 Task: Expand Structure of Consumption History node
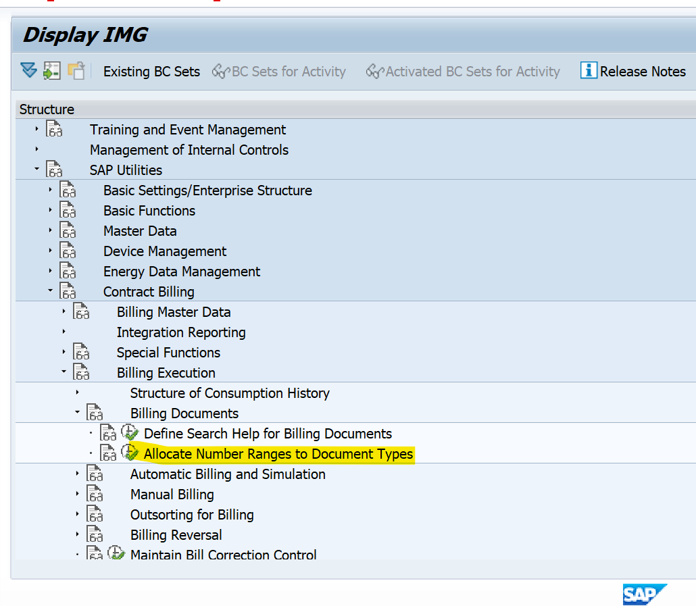[x=77, y=393]
